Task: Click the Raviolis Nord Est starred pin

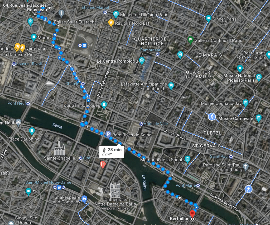Action: point(111,23)
